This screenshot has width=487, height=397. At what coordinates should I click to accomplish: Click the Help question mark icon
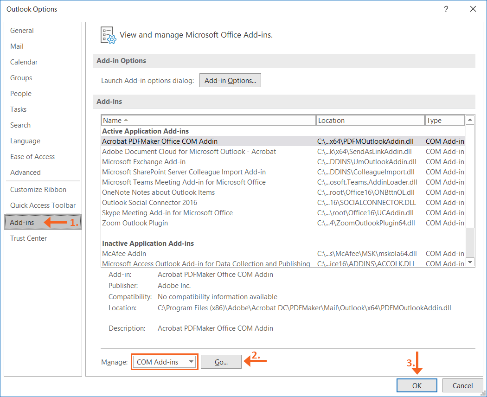[x=446, y=9]
